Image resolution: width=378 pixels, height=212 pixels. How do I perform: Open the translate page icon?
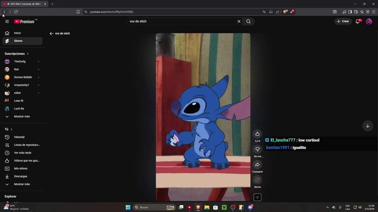click(264, 12)
